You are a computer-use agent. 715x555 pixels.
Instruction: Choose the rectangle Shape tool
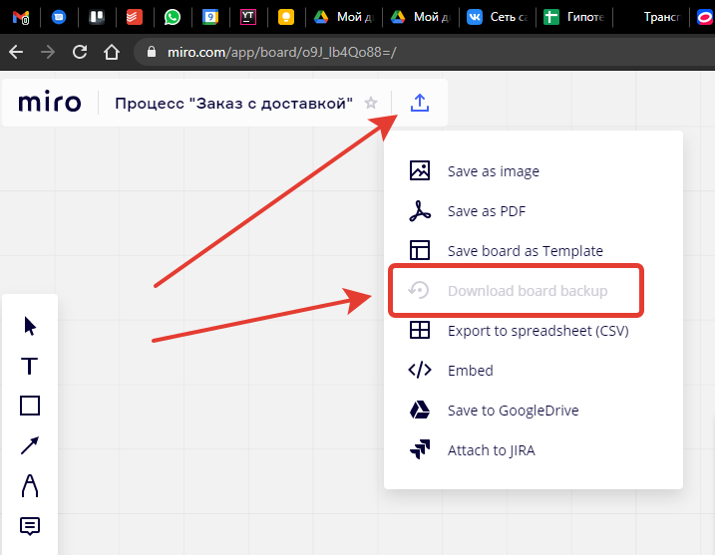pyautogui.click(x=30, y=406)
